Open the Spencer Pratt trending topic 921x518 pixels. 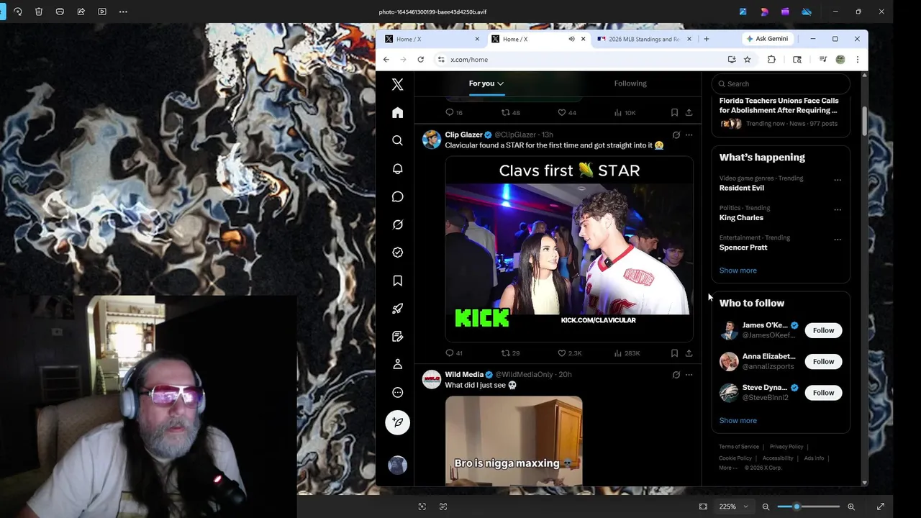click(x=743, y=247)
